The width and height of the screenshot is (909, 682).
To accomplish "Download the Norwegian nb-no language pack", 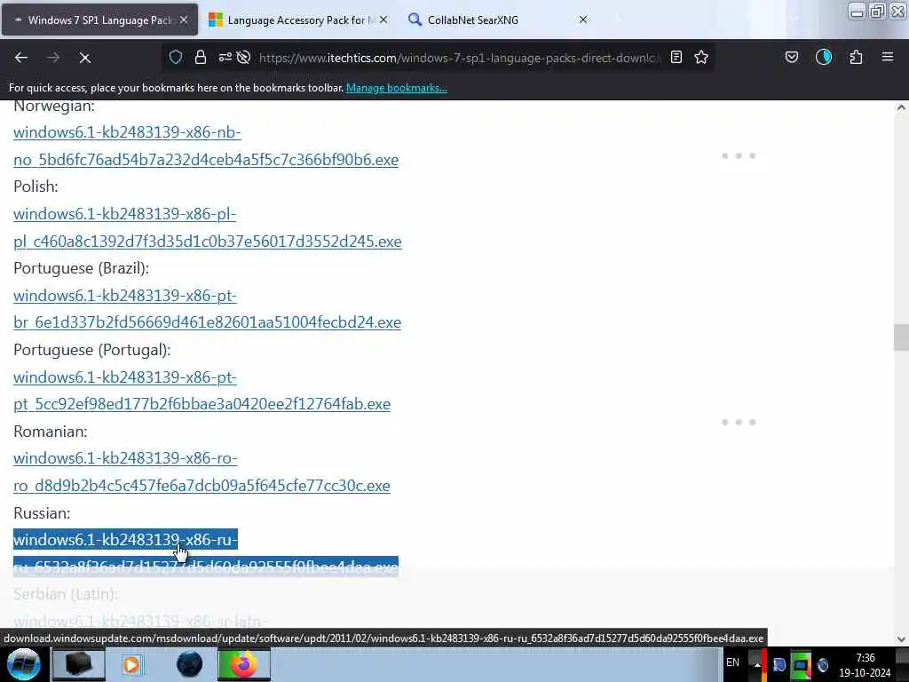I will 206,147.
